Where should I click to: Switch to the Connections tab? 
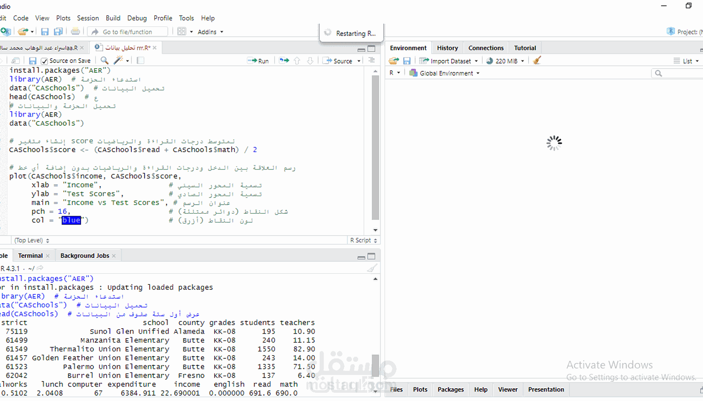point(486,48)
